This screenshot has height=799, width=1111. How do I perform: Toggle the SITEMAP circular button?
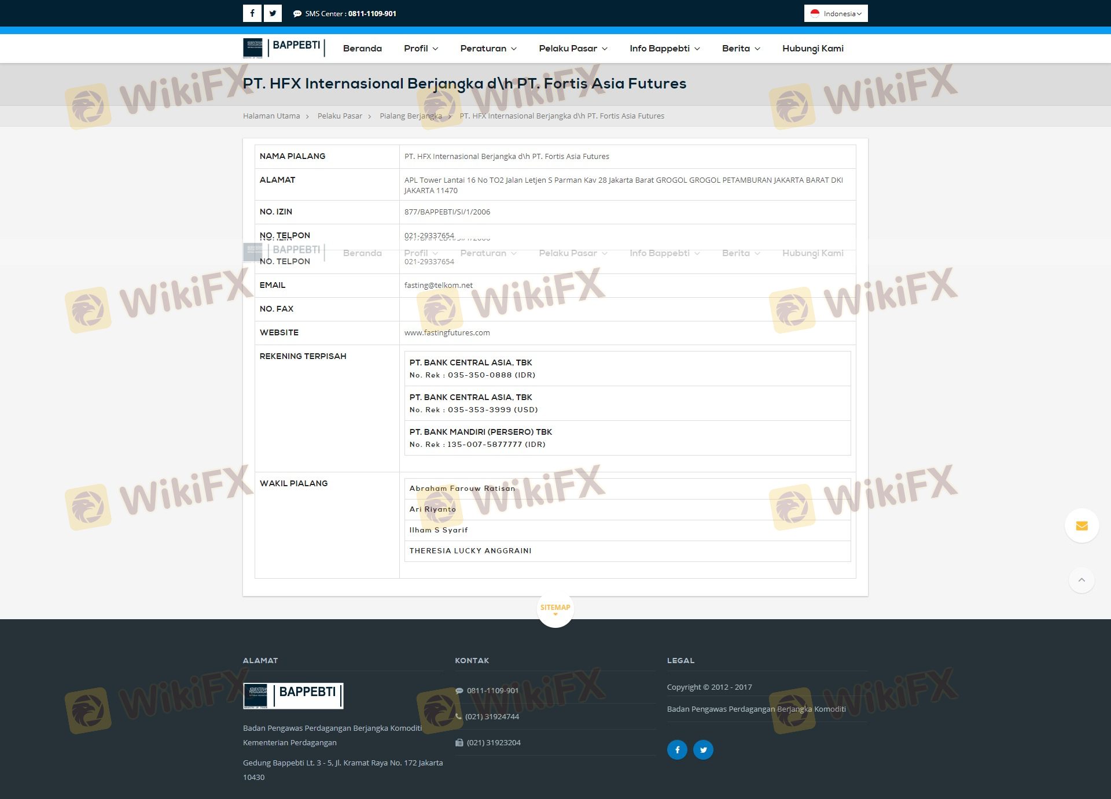pyautogui.click(x=555, y=609)
